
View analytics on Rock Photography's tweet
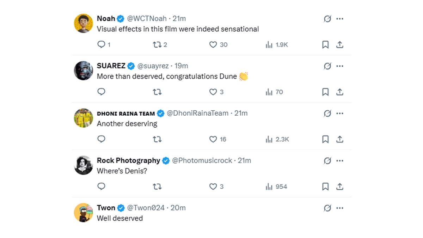pos(269,187)
